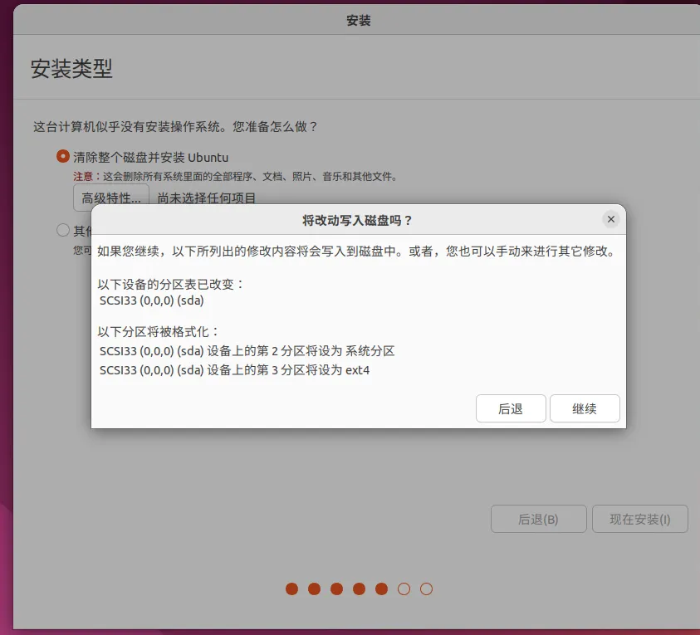Click the last empty progress dot
This screenshot has width=700, height=635.
pos(426,589)
